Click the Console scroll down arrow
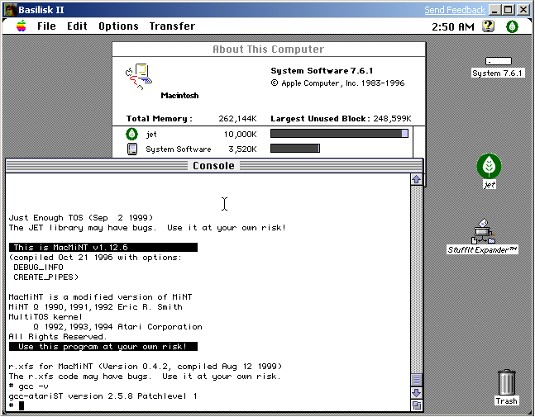535x417 pixels. pyautogui.click(x=417, y=392)
